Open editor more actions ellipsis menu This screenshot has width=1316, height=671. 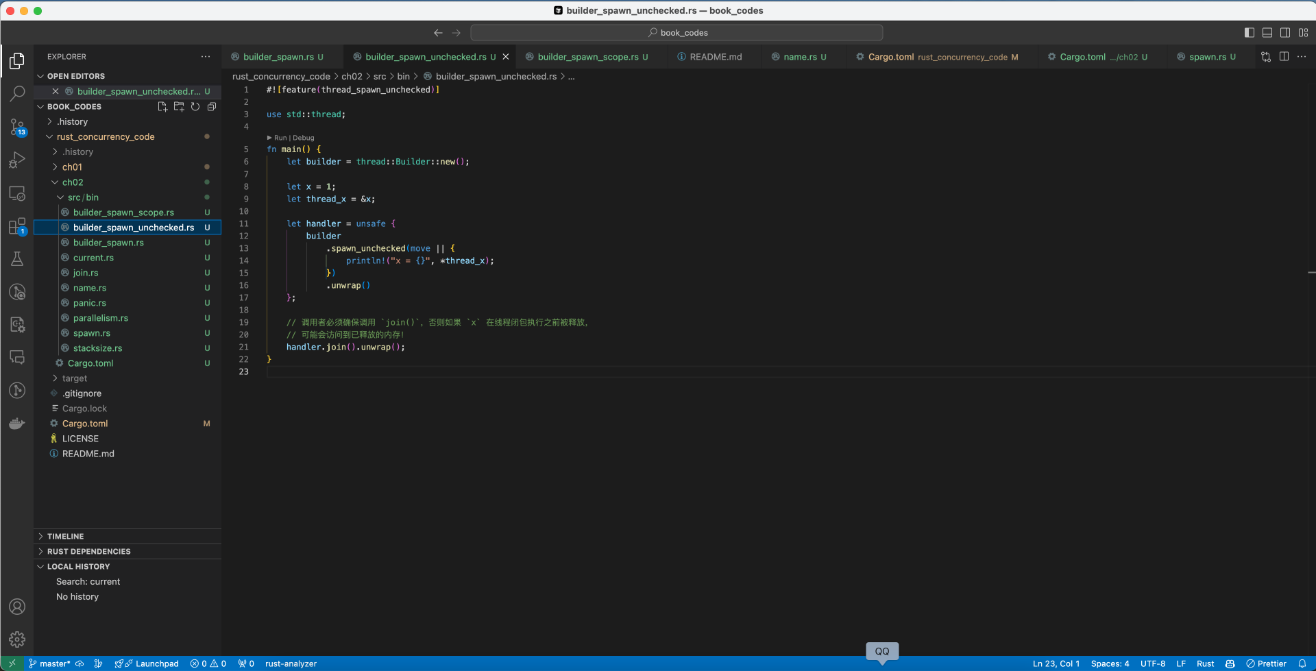[x=1302, y=57]
